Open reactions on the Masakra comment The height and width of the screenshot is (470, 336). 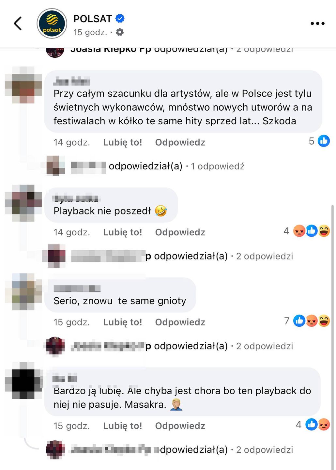(313, 425)
